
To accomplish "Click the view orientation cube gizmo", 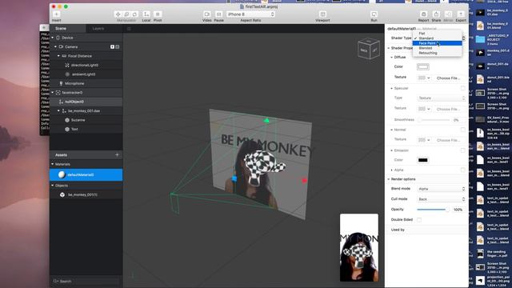I will click(369, 49).
